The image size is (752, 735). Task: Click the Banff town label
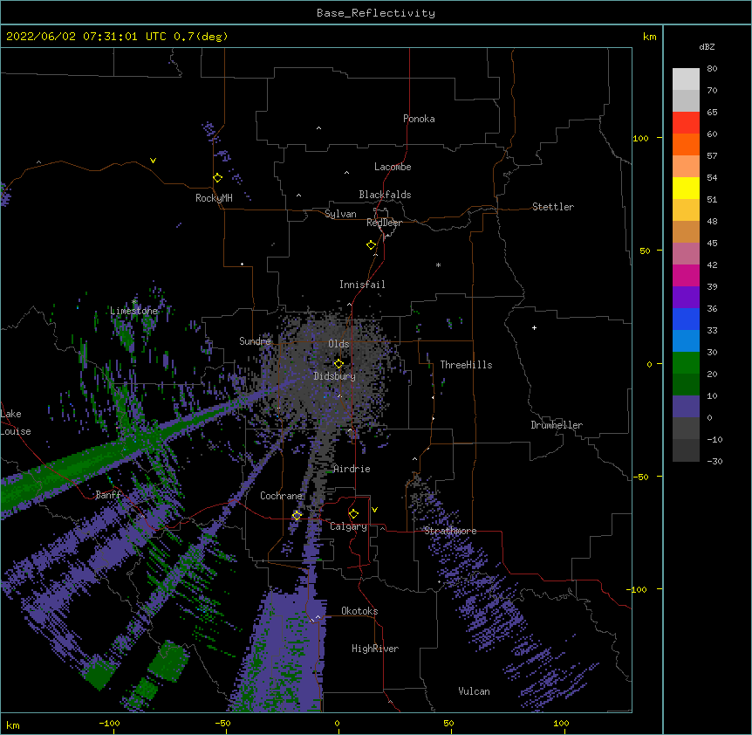[108, 495]
